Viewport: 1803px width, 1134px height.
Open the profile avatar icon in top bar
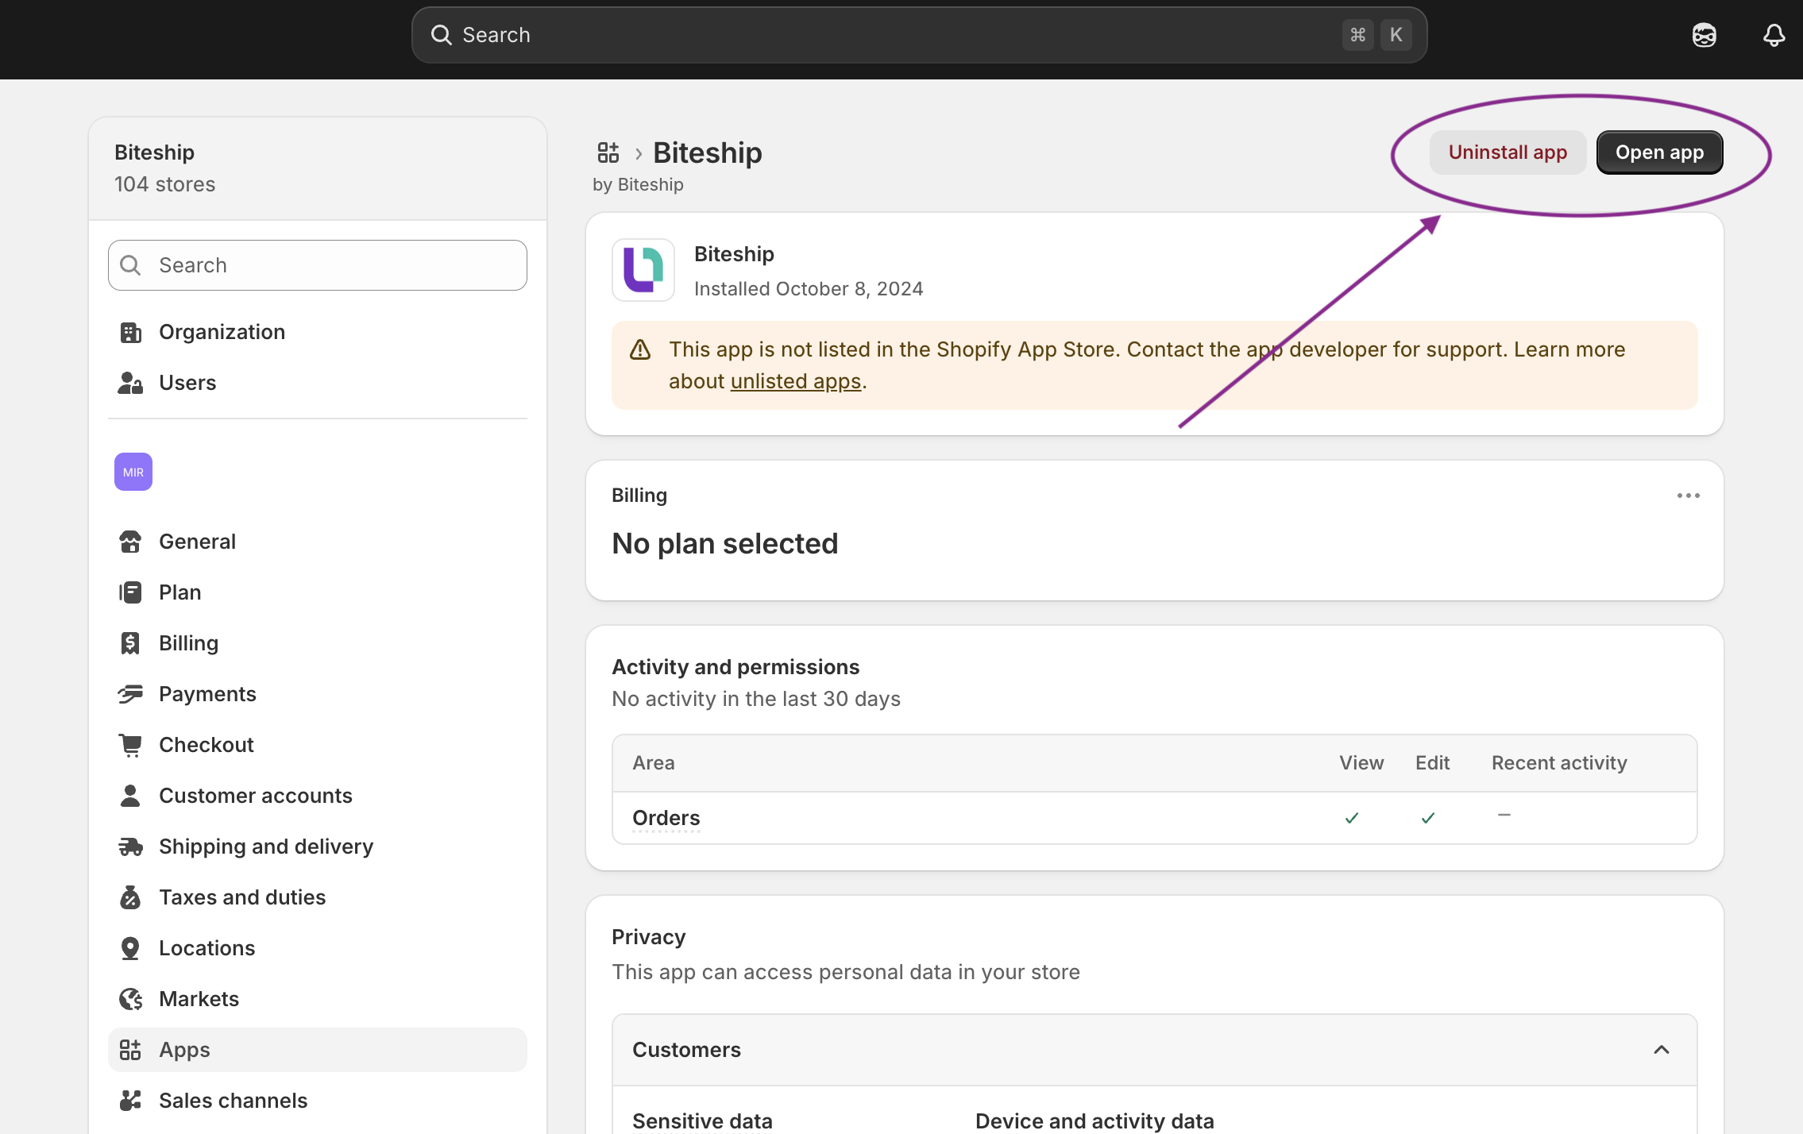pos(1704,35)
